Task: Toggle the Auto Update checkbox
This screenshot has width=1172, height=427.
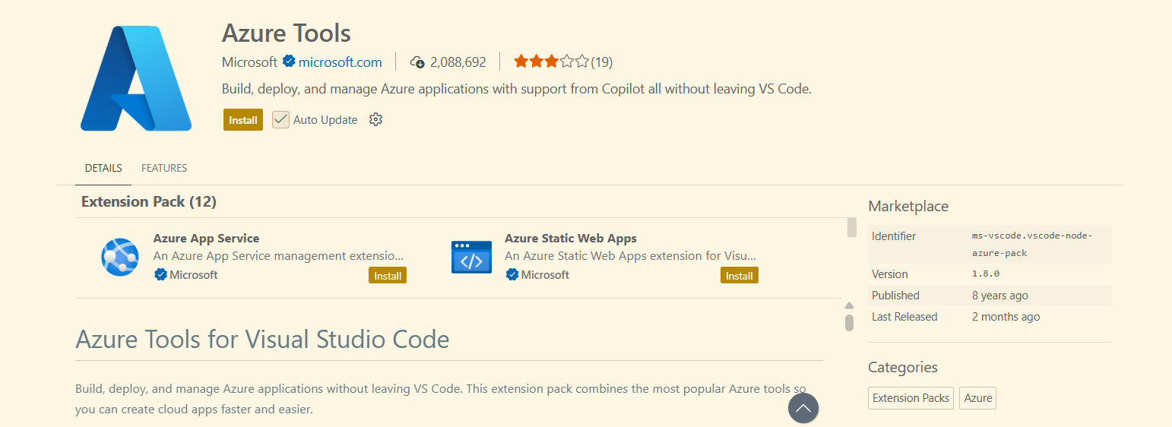Action: [281, 119]
